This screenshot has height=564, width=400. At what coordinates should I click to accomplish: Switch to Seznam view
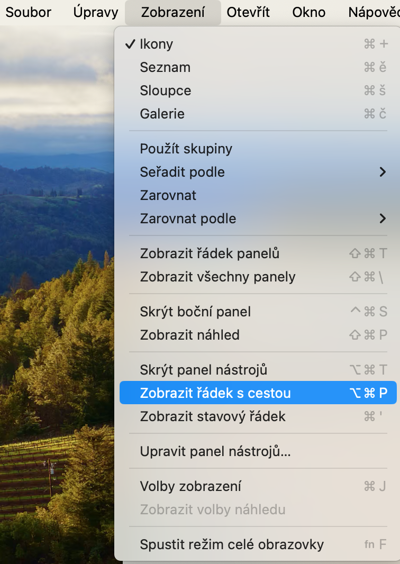click(165, 67)
